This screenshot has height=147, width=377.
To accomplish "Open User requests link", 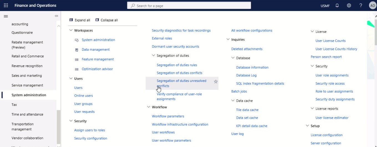I will (85, 112).
